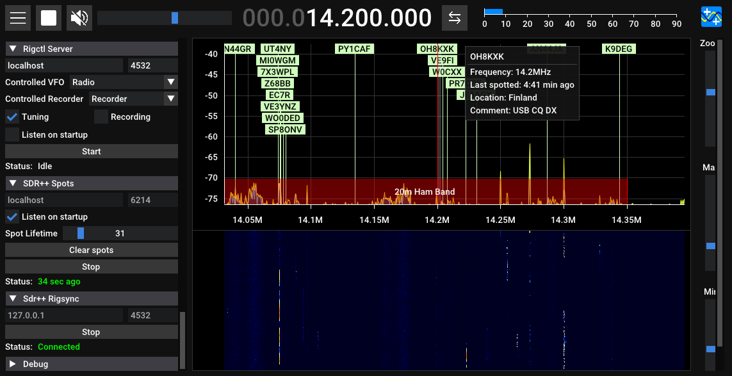Image resolution: width=732 pixels, height=376 pixels.
Task: Click the 14.25M frequency axis label
Action: [500, 220]
